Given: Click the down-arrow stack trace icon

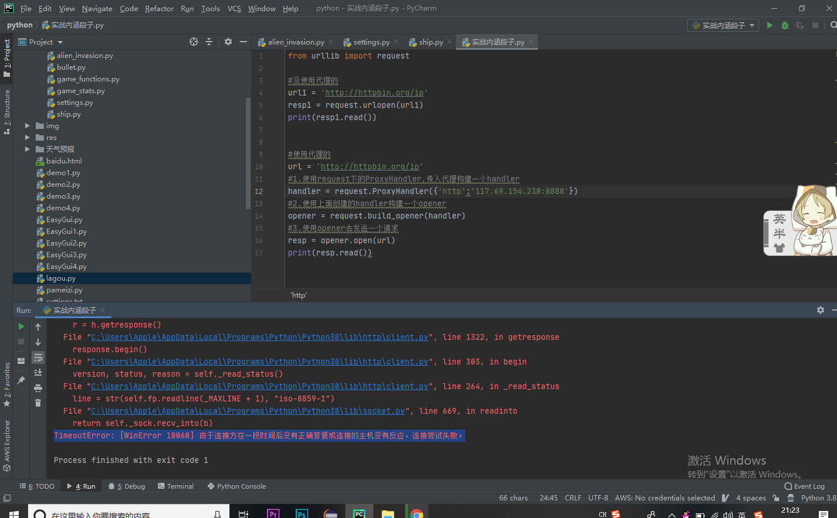Looking at the screenshot, I should click(38, 342).
